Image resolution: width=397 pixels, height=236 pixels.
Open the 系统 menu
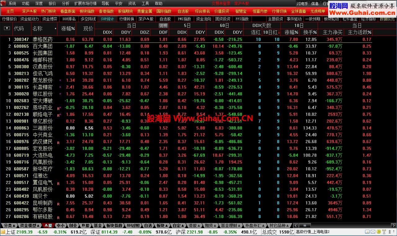click(x=12, y=3)
